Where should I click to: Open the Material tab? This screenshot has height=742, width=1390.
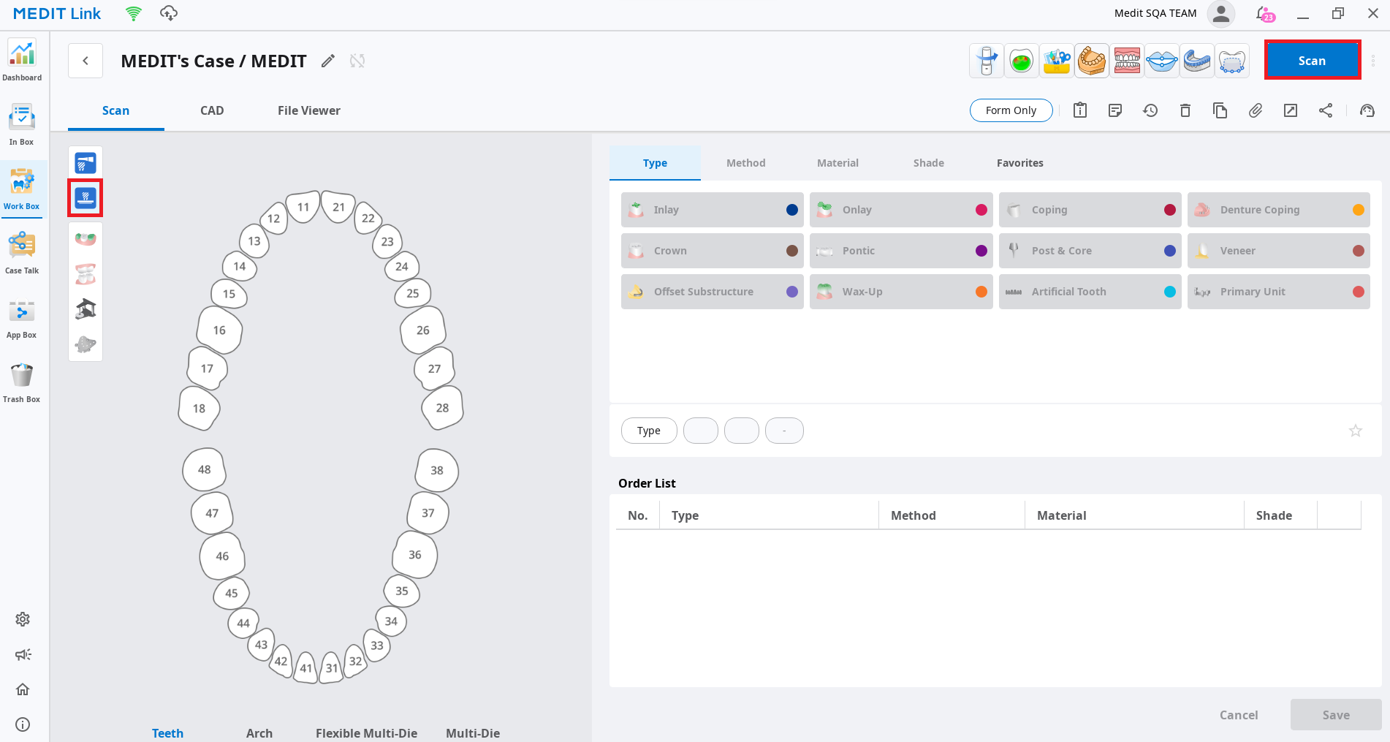[x=838, y=163]
